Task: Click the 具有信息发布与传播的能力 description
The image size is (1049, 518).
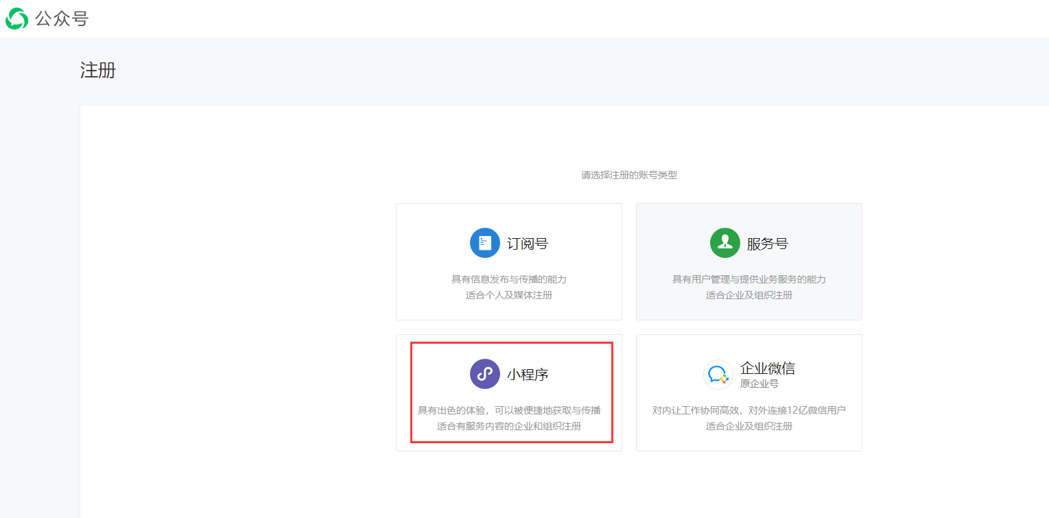Action: pos(509,279)
